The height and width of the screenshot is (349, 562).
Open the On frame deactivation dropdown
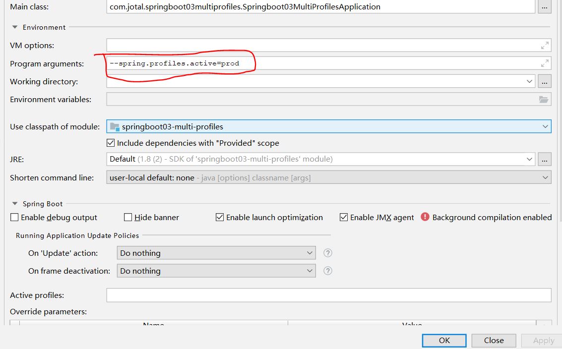[x=310, y=271]
